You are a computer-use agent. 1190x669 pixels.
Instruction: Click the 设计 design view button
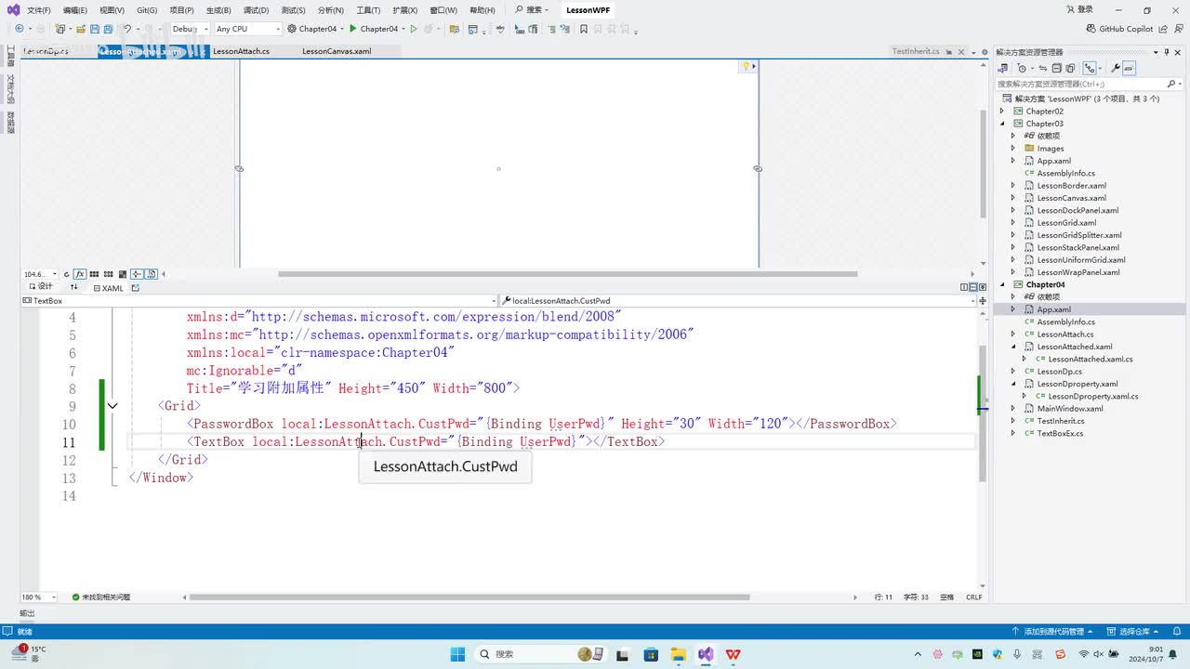40,288
